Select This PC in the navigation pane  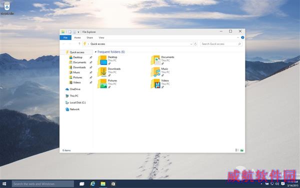(74, 96)
